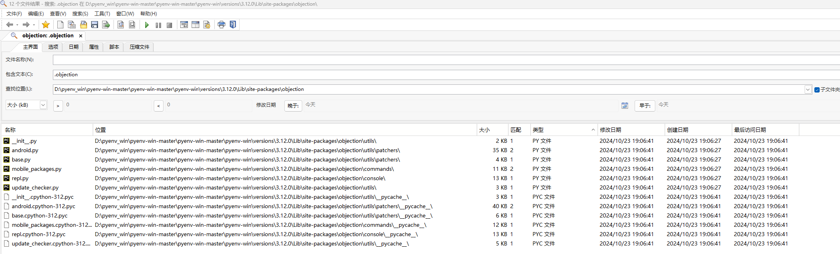The width and height of the screenshot is (840, 254).
Task: Toggle the less-than size filter button
Action: click(159, 105)
